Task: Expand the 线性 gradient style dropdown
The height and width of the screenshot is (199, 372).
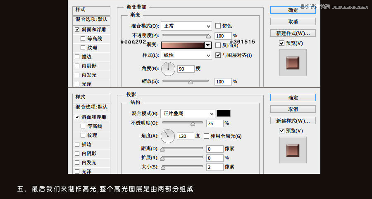Action: tap(186, 55)
